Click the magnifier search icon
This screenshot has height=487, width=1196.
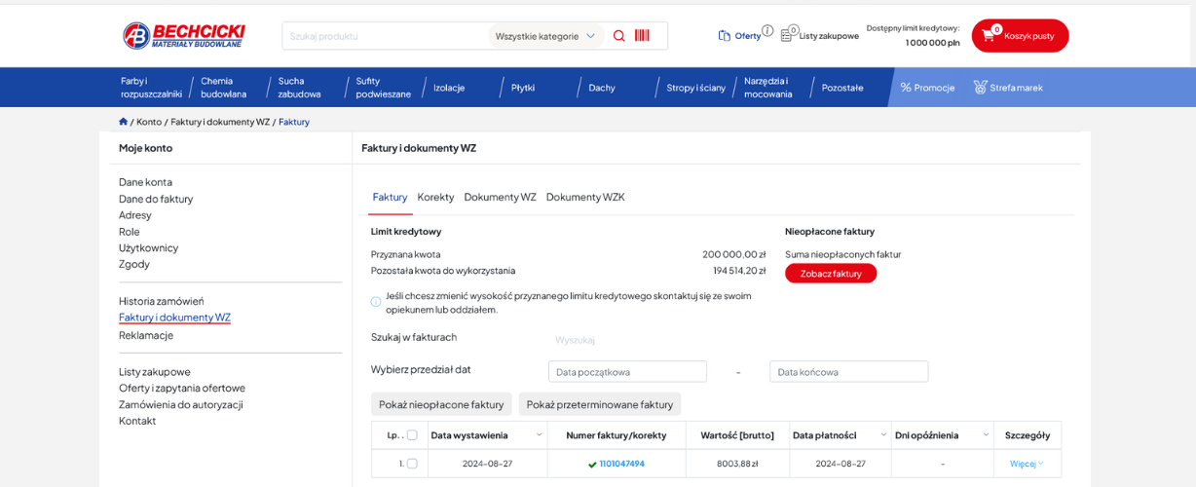618,36
